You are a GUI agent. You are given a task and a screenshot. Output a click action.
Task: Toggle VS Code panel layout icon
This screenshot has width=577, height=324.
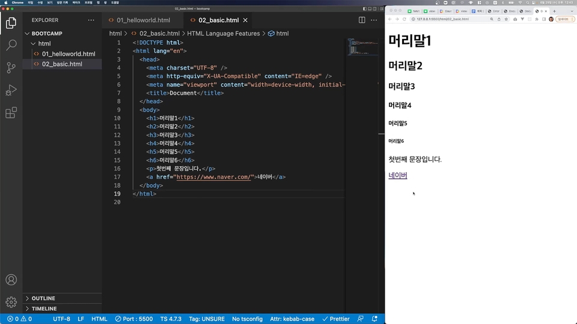tap(370, 8)
